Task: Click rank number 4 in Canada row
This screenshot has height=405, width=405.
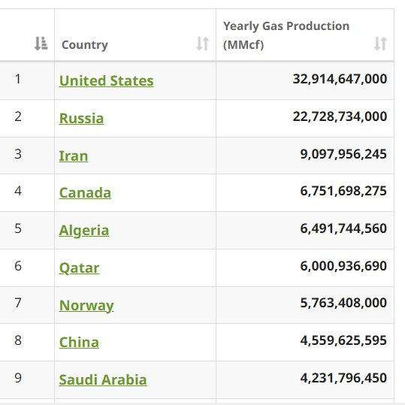Action: [18, 191]
